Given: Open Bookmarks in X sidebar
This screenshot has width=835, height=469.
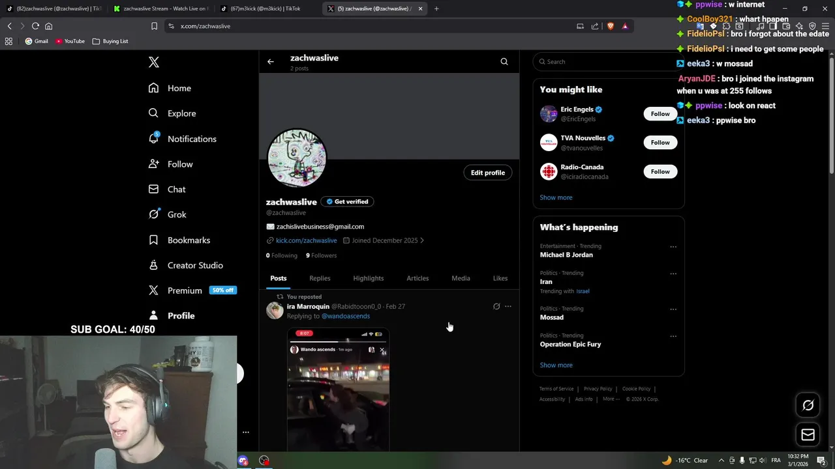Looking at the screenshot, I should tap(179, 240).
